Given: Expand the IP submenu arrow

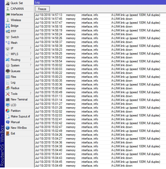Looking at the screenshot, I should coord(31,48).
